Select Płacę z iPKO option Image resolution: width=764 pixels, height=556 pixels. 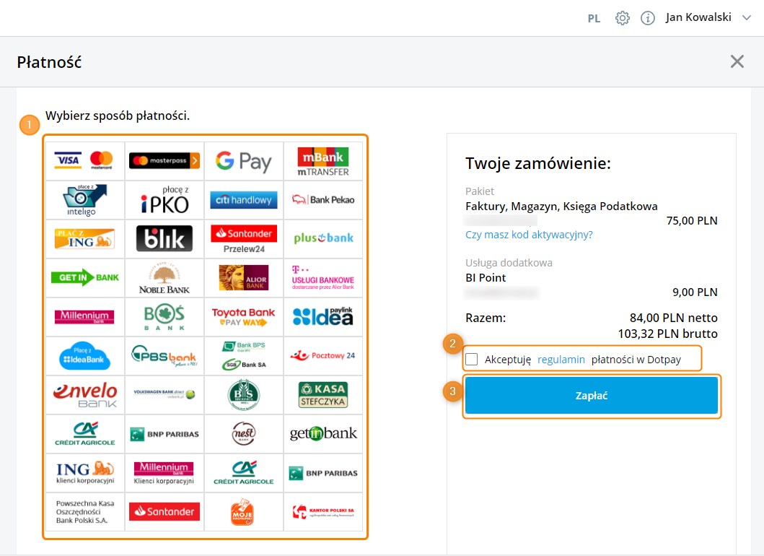click(x=164, y=200)
